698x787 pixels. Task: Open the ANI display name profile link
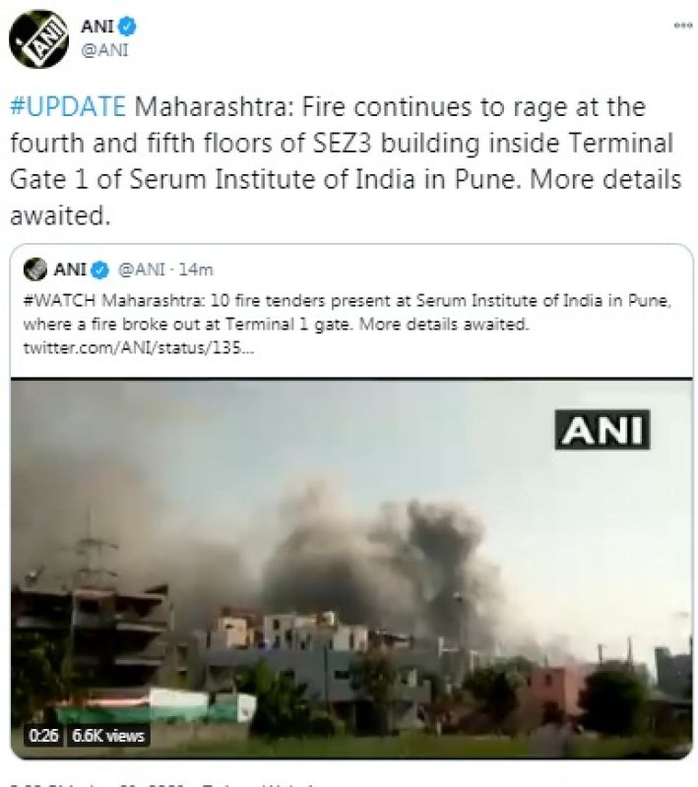click(97, 27)
